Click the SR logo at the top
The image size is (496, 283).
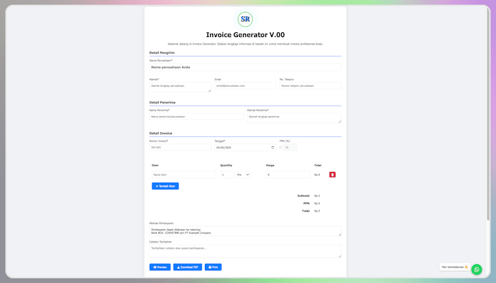245,19
